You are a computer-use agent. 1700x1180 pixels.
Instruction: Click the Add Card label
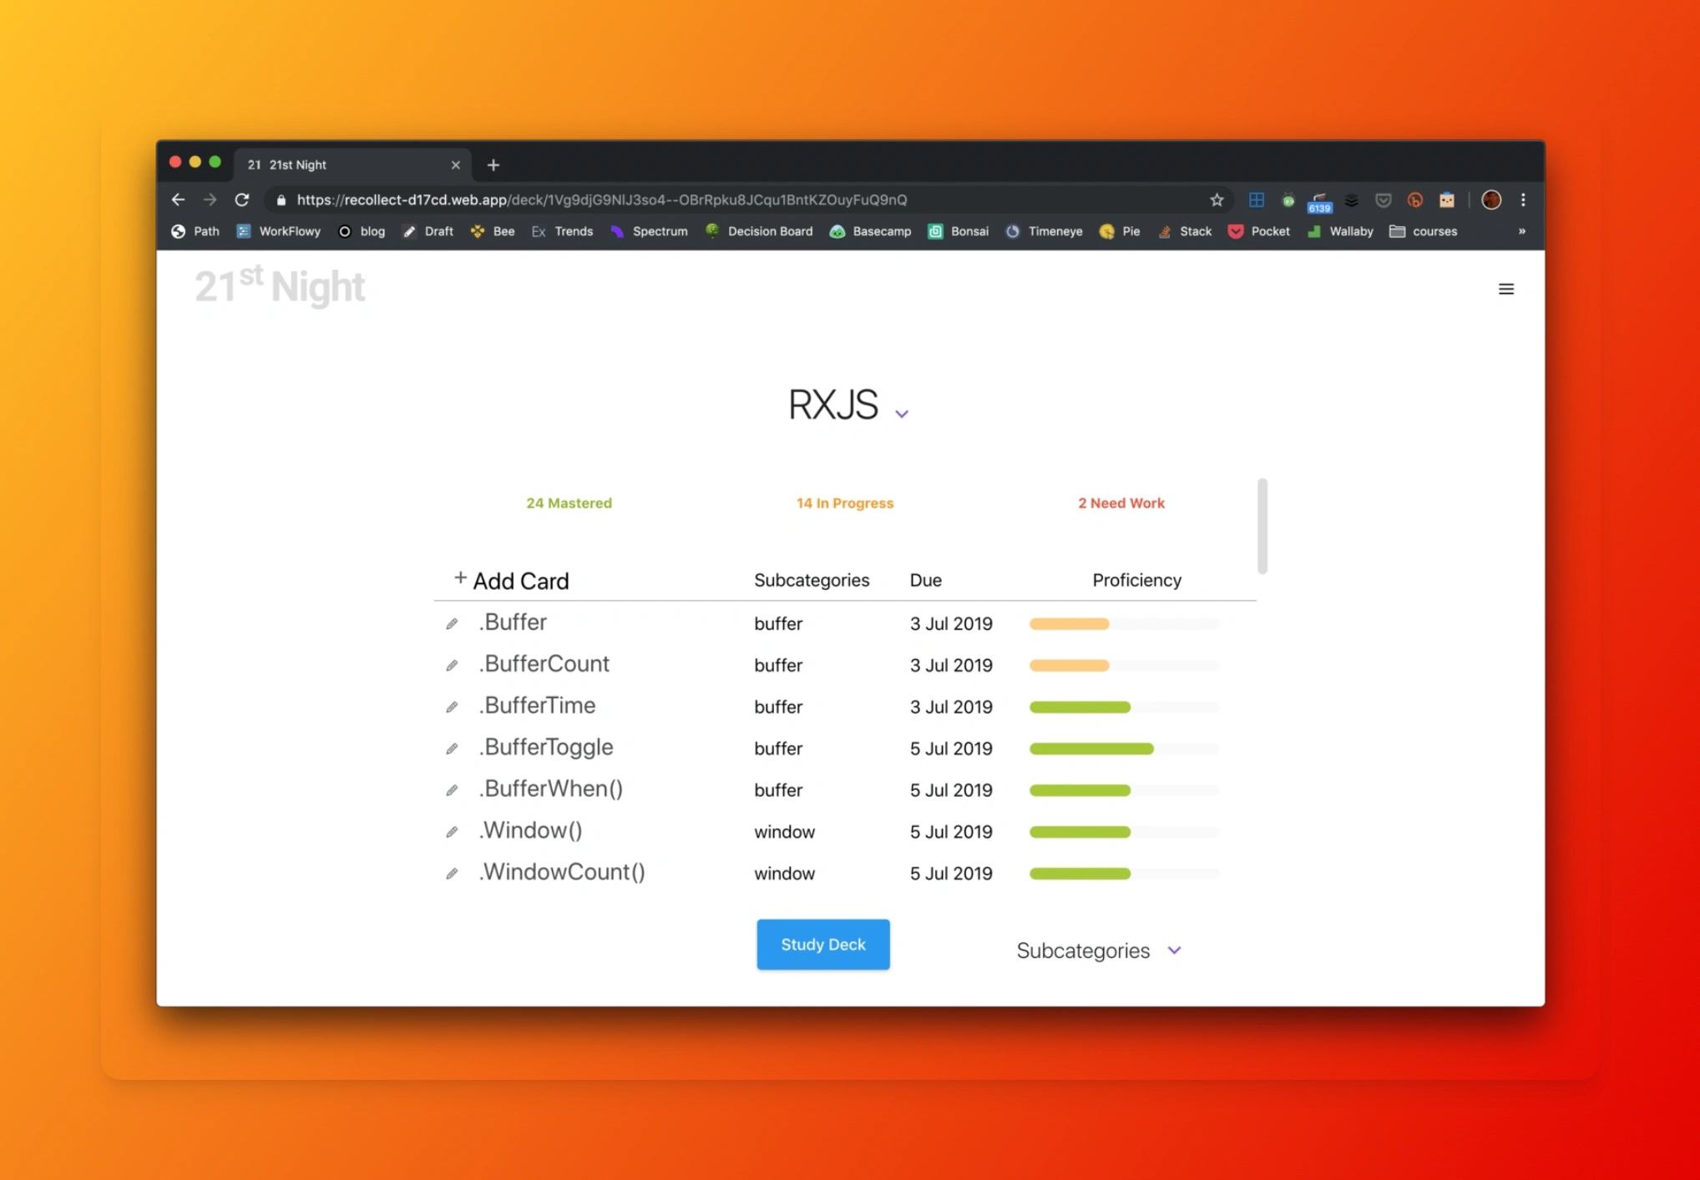521,581
